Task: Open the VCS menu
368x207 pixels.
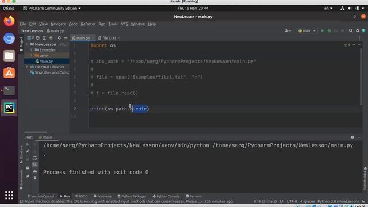Action: point(124,24)
